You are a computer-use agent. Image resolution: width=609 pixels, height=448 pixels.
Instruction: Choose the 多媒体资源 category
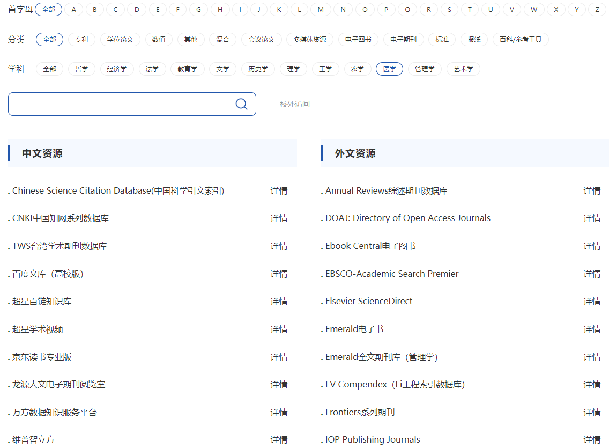coord(309,39)
